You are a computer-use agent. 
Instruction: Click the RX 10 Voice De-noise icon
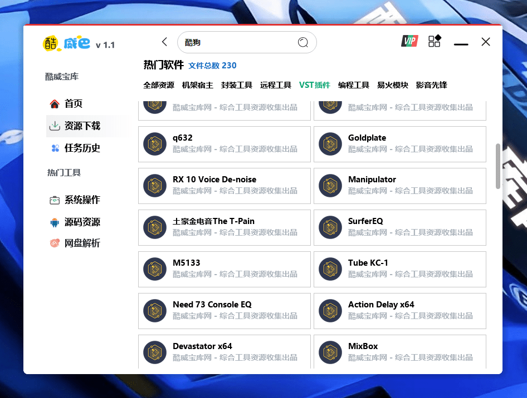click(x=155, y=186)
